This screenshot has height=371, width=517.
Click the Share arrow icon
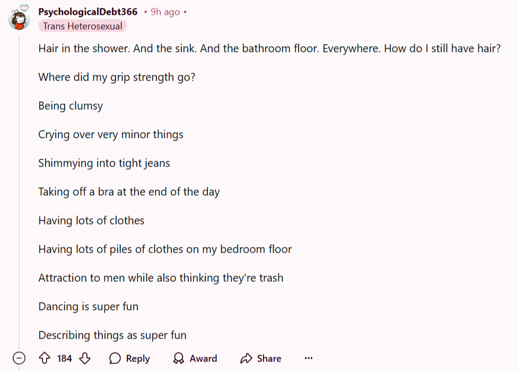click(x=246, y=358)
